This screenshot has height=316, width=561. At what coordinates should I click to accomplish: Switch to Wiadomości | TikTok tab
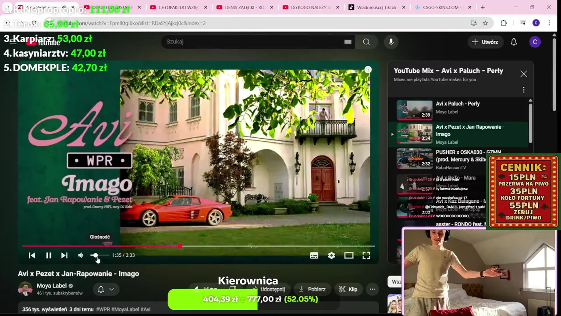377,7
